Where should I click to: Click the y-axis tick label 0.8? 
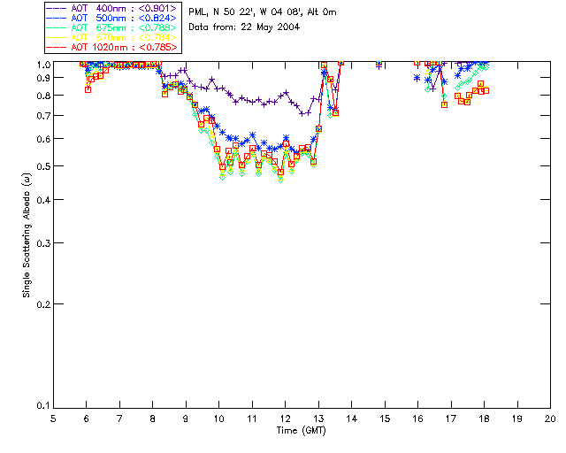pyautogui.click(x=43, y=96)
